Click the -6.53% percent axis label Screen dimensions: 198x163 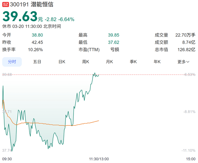point(190,75)
